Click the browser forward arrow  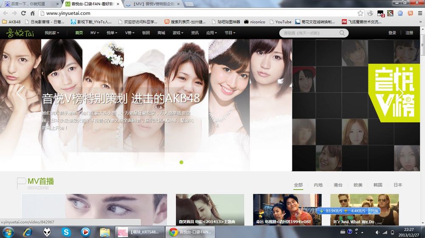(x=14, y=13)
